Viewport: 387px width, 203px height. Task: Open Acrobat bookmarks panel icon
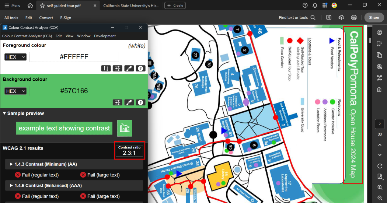(x=380, y=44)
